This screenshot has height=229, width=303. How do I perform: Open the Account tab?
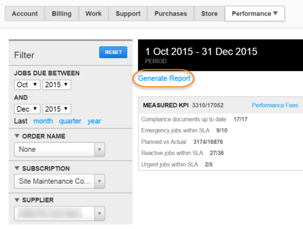click(x=25, y=13)
